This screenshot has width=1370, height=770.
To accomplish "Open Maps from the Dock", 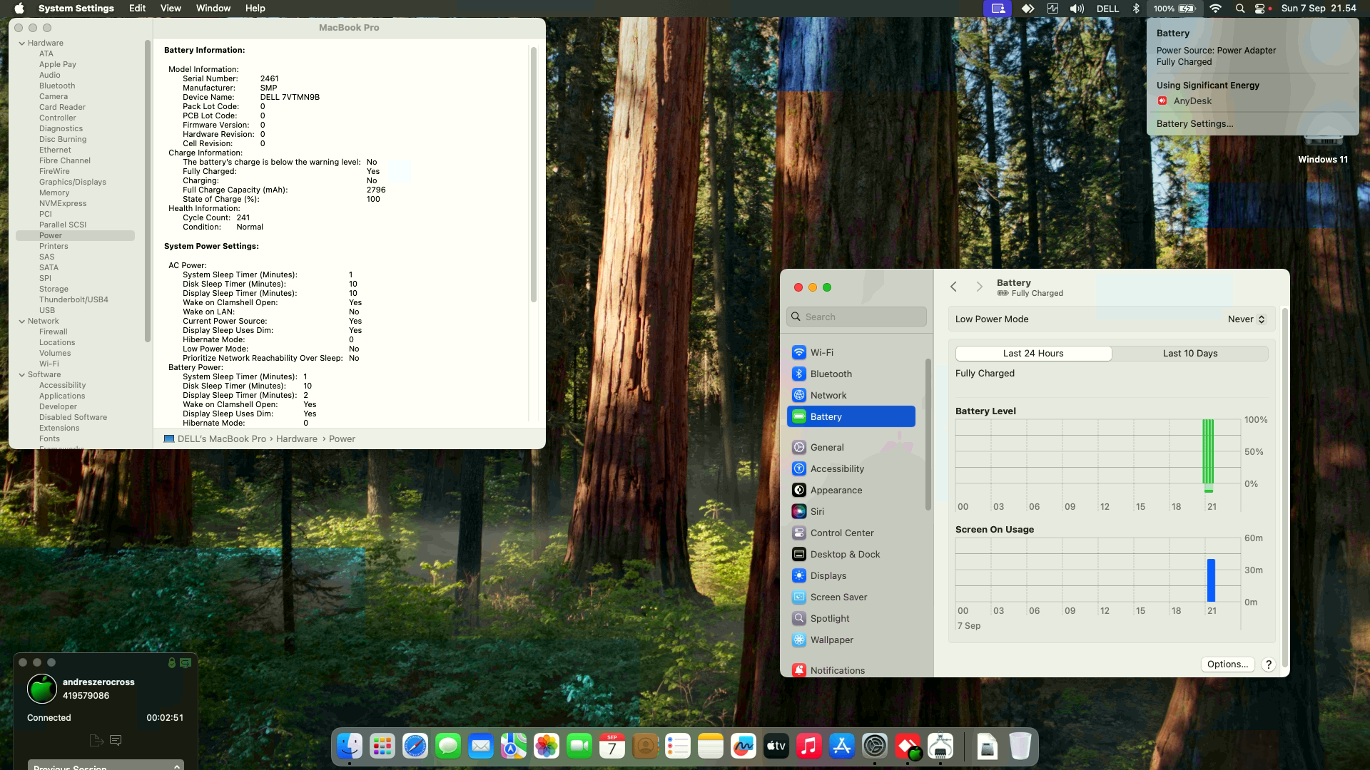I will point(514,746).
